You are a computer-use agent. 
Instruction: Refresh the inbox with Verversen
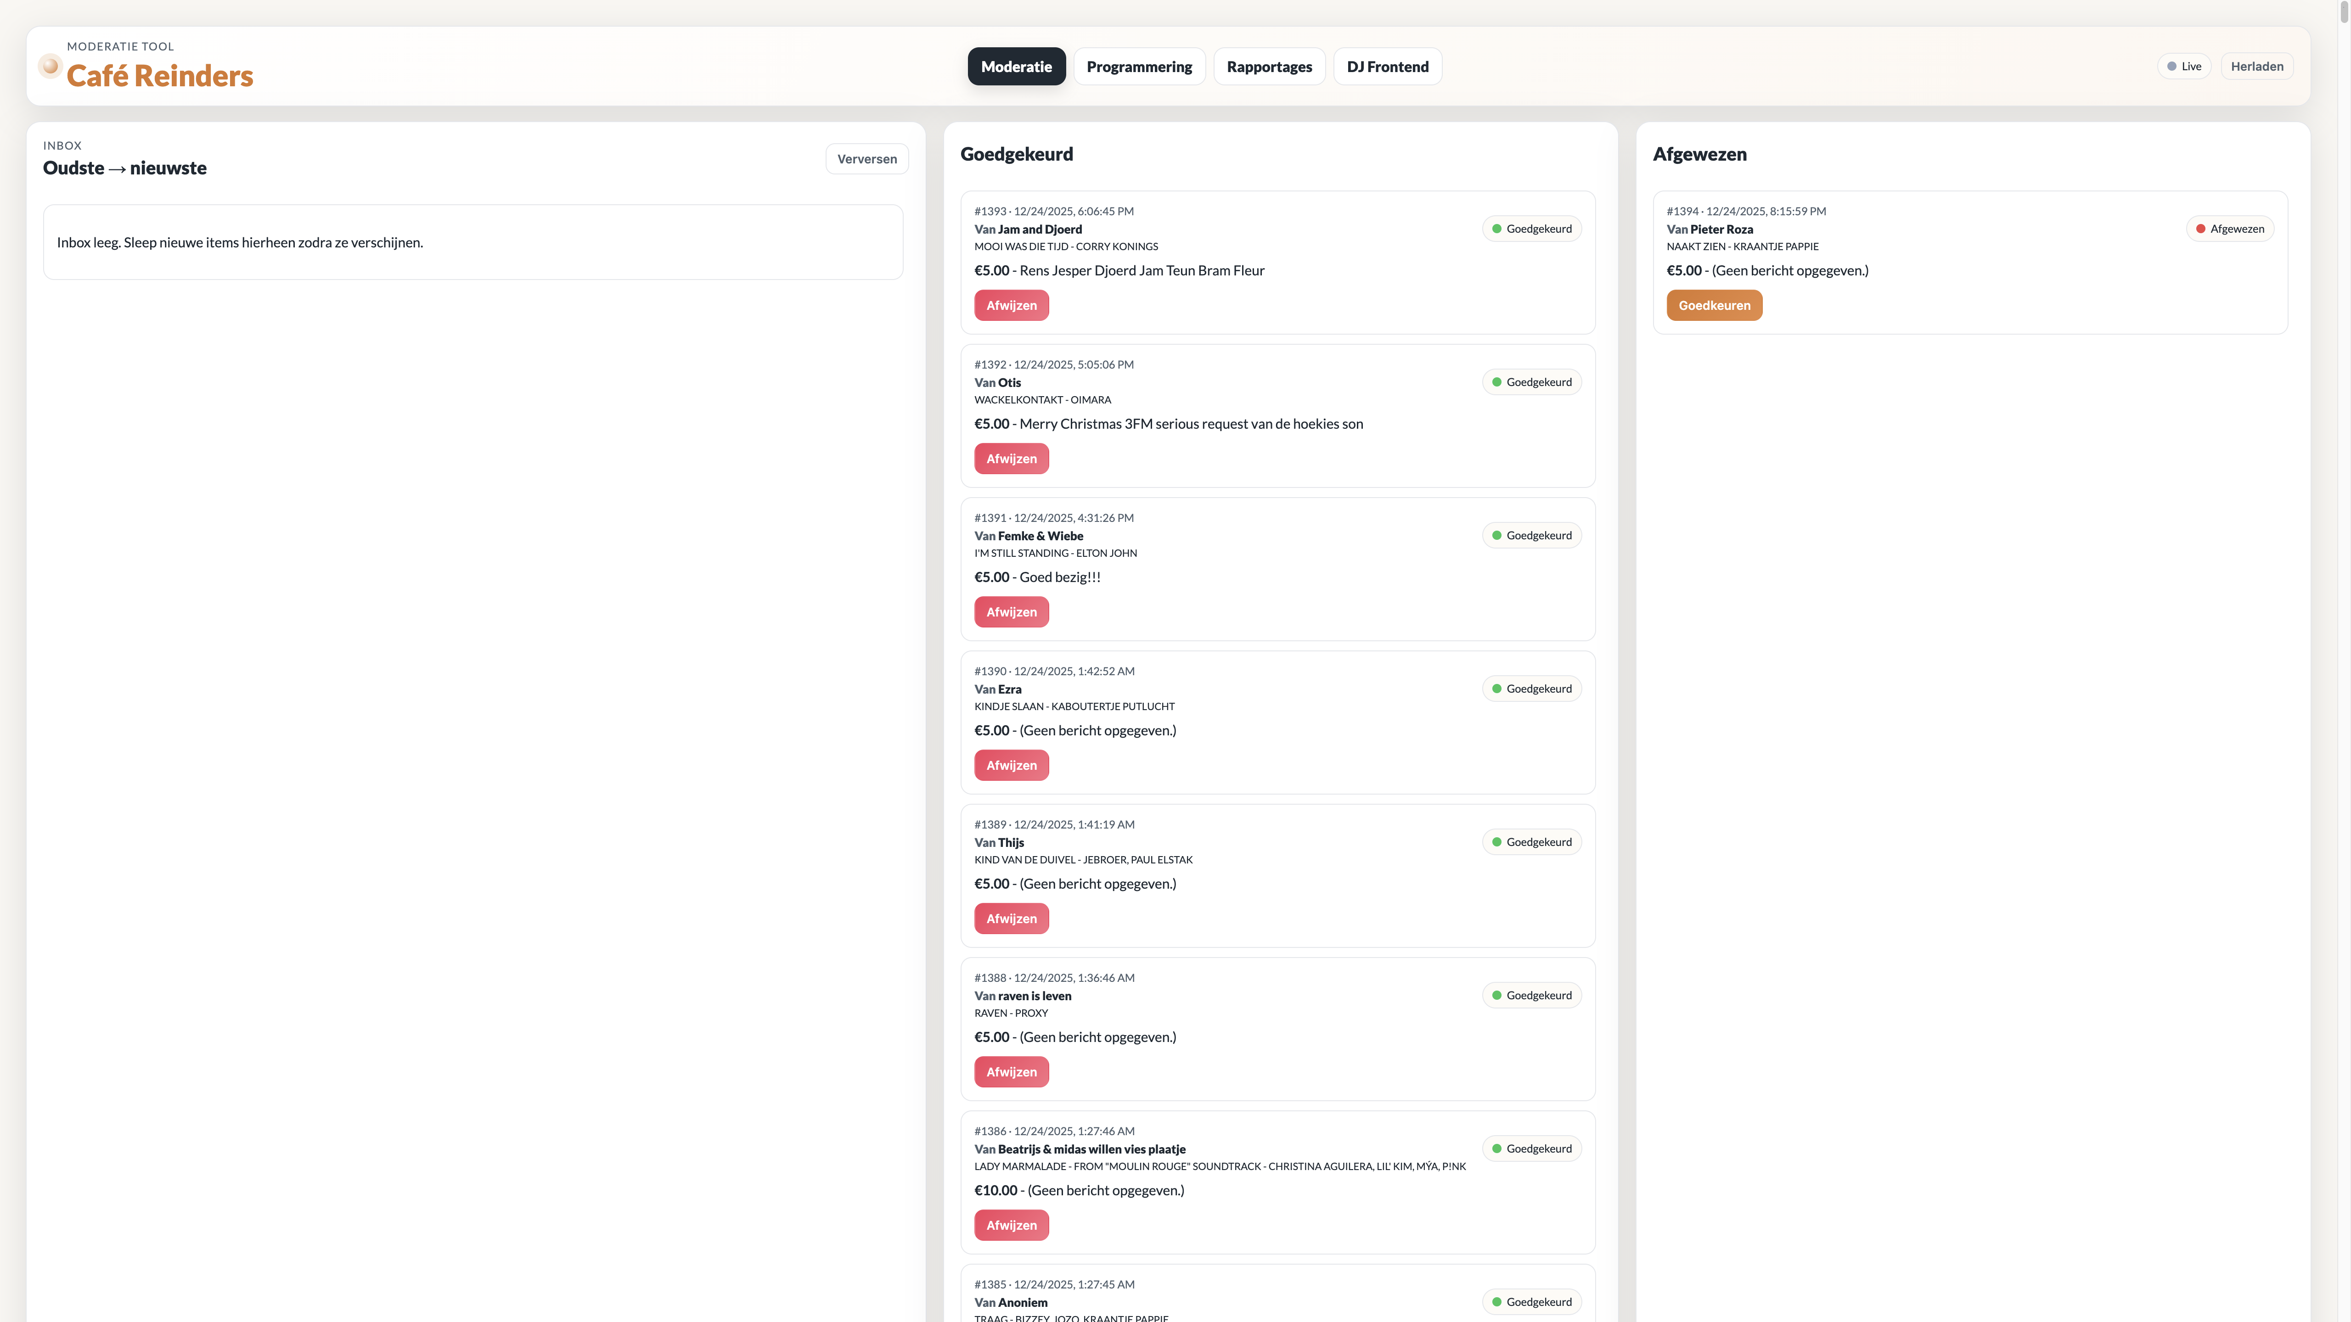tap(866, 159)
